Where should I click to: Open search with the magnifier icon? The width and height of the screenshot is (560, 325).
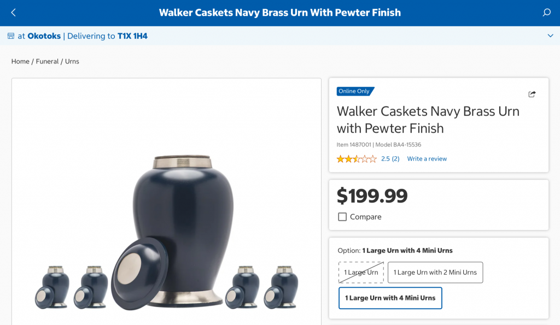point(546,13)
